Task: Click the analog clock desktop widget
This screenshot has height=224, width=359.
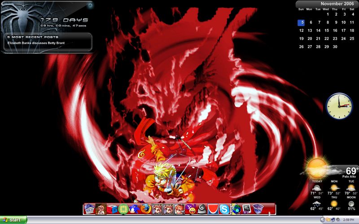Action: coord(339,106)
